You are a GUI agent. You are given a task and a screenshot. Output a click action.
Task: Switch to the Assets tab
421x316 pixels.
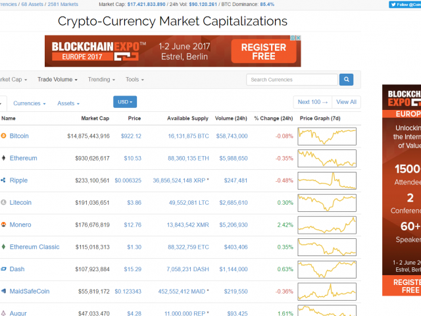pos(68,103)
